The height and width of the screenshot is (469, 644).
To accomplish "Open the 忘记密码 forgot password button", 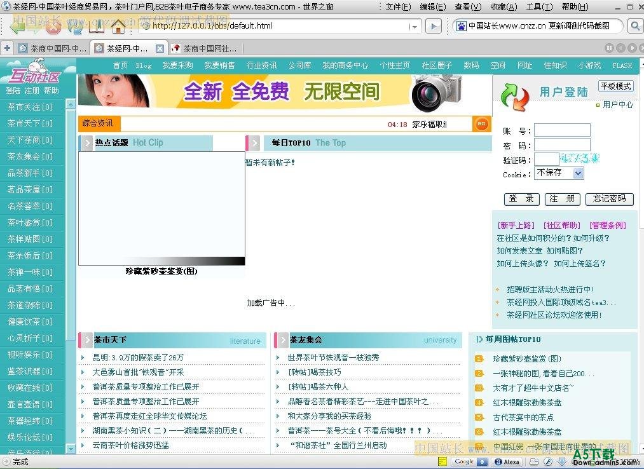I will (609, 199).
